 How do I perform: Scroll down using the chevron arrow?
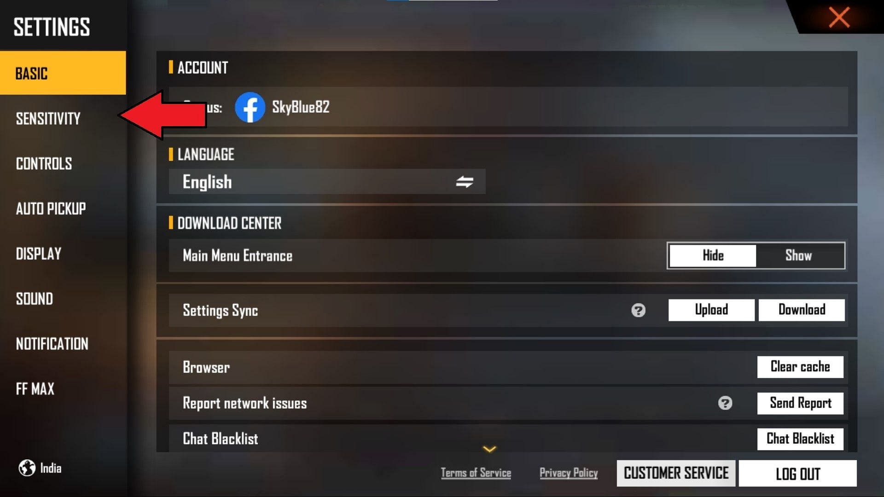[x=490, y=448]
